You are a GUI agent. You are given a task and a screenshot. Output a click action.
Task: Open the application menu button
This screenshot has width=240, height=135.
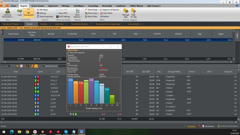tap(4, 5)
